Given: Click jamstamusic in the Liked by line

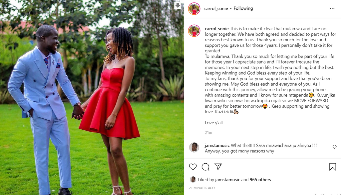Looking at the screenshot, I should (227, 180).
